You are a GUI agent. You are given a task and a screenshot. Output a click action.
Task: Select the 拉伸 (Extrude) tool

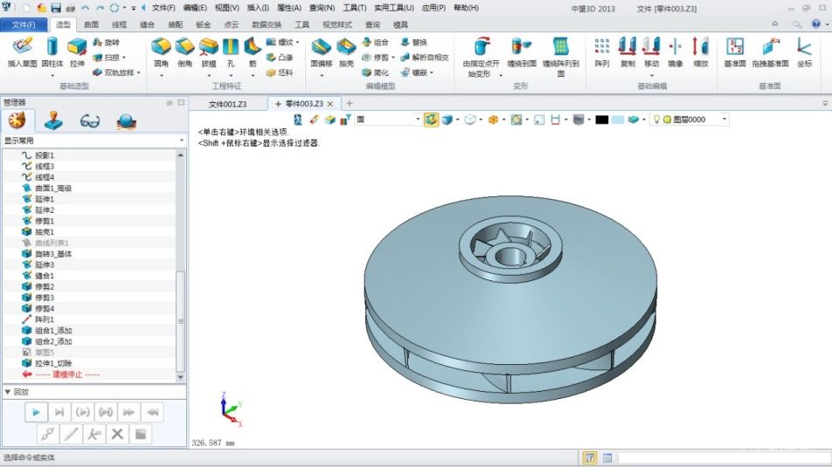point(77,52)
